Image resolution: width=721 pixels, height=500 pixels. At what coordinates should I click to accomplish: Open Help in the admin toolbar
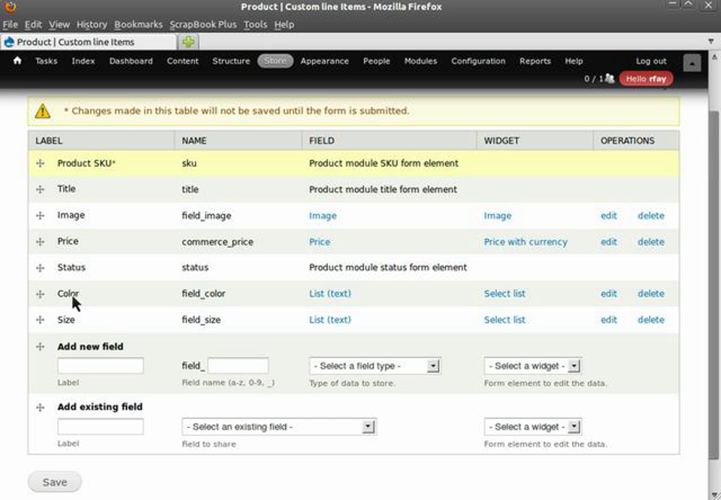(x=574, y=61)
